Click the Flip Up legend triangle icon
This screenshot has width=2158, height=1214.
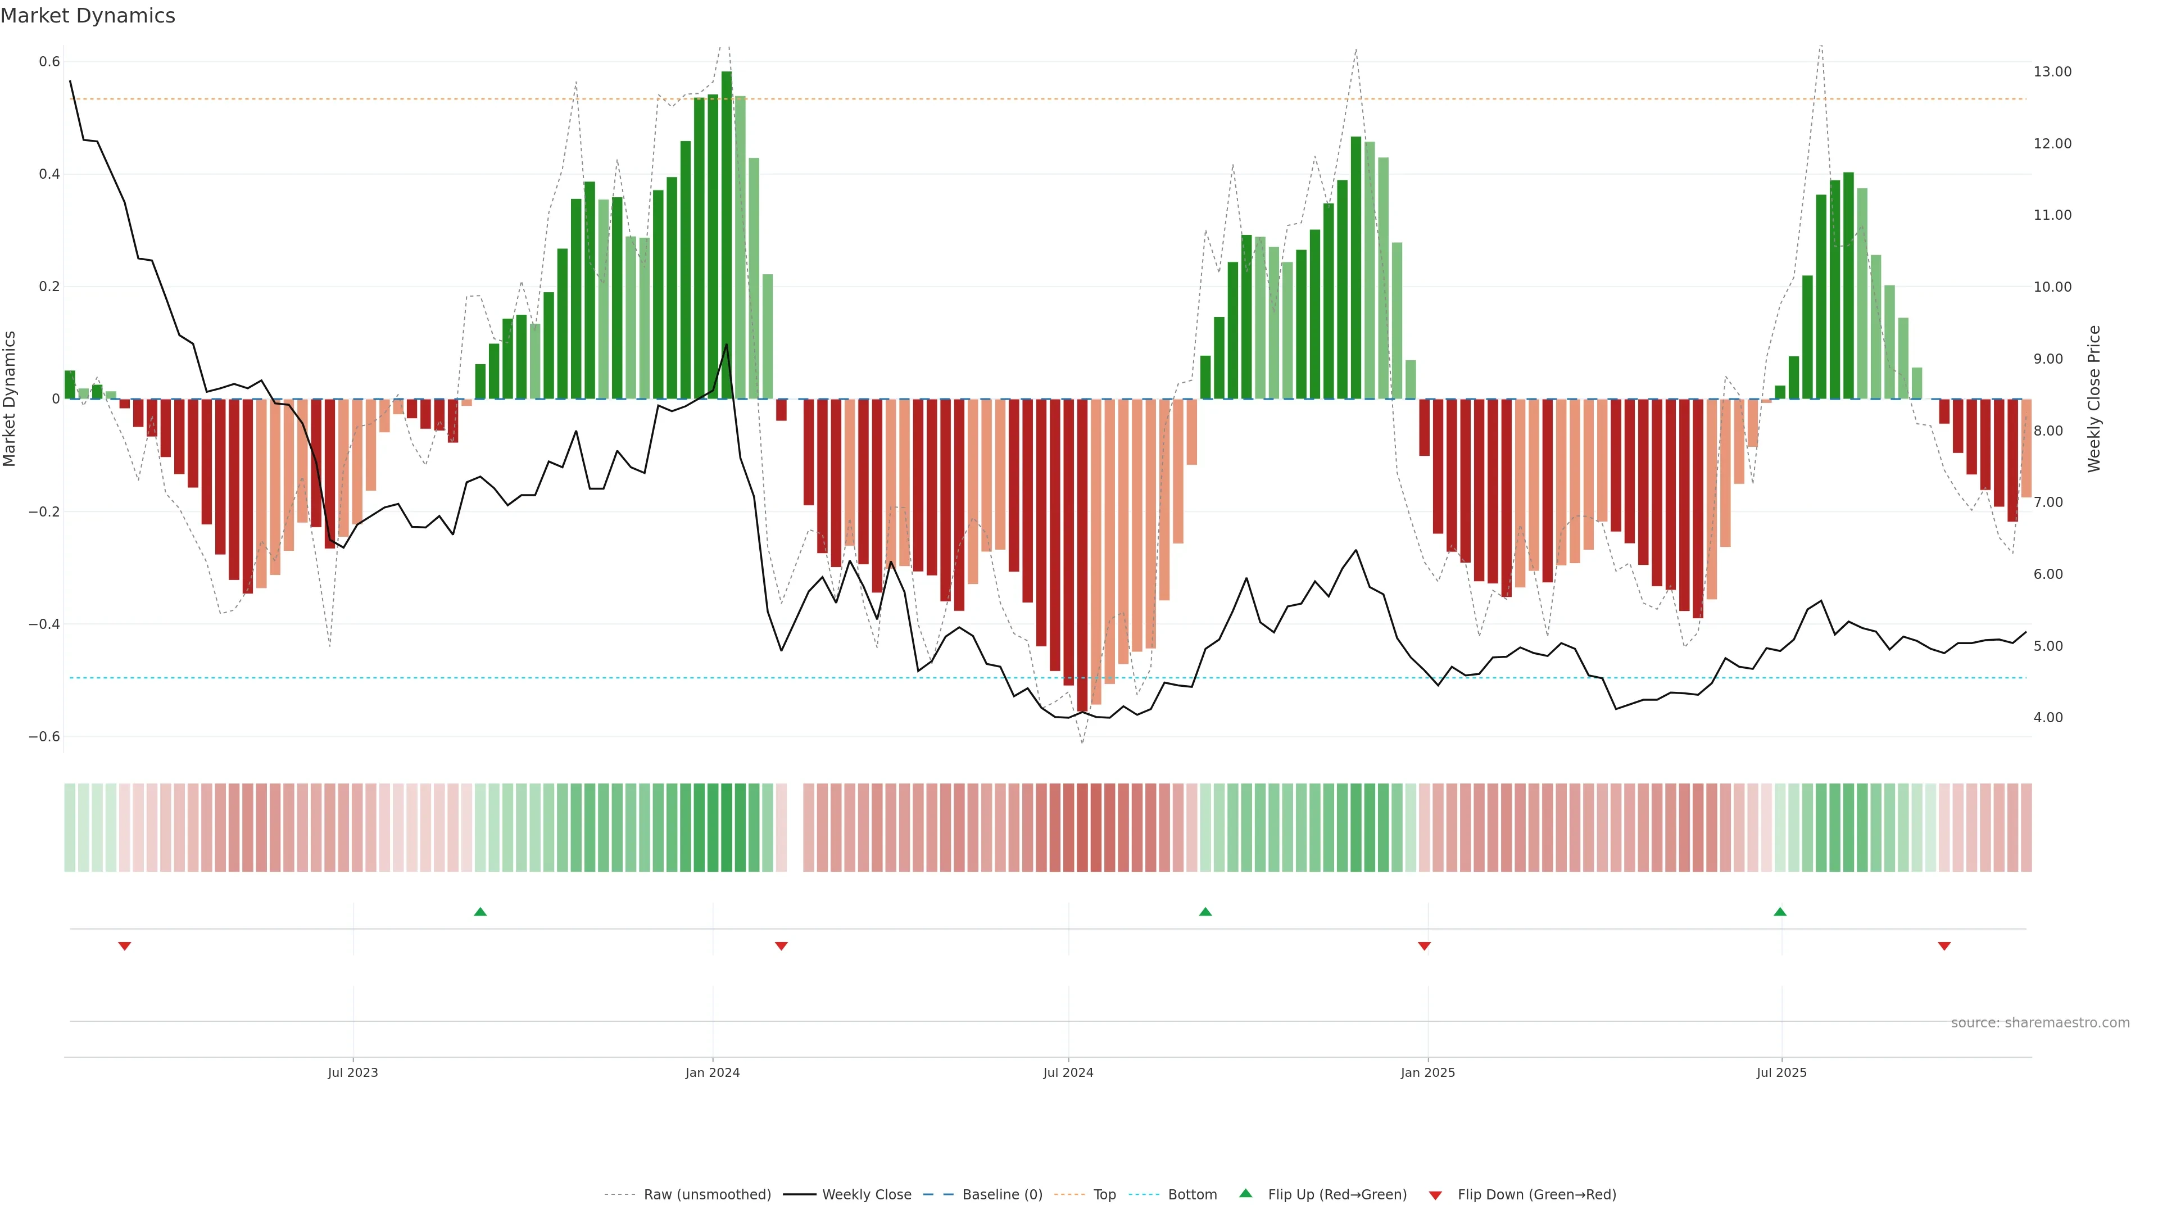tap(1246, 1193)
